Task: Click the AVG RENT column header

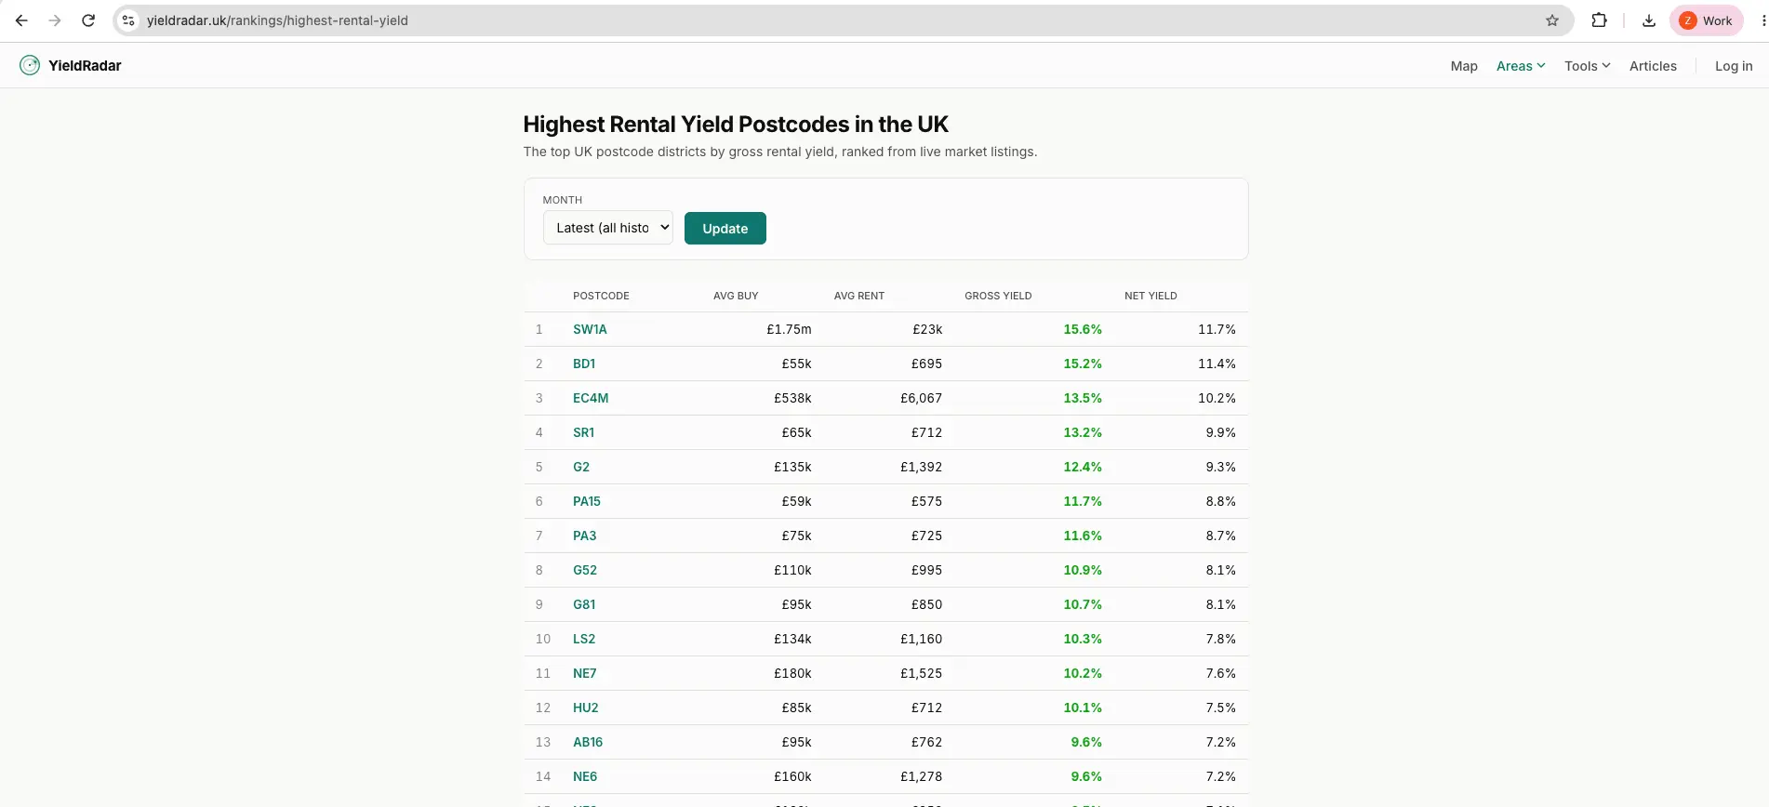Action: click(x=859, y=296)
